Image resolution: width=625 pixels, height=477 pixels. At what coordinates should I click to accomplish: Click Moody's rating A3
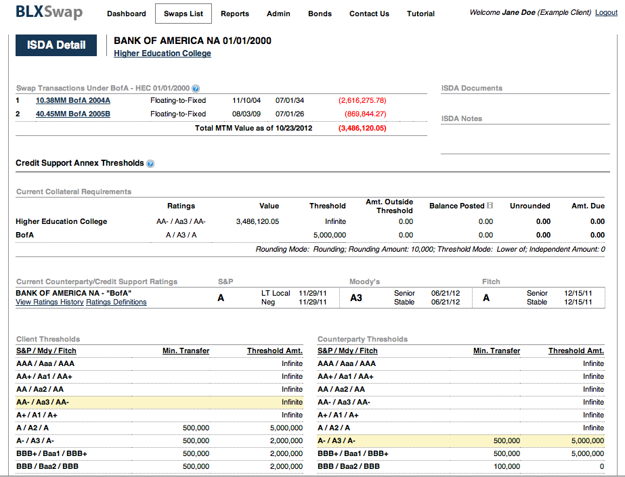click(356, 298)
